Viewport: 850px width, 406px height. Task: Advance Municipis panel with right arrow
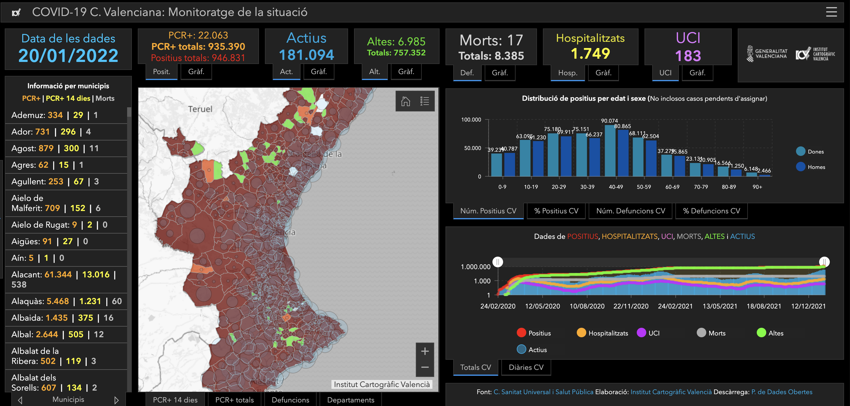pyautogui.click(x=116, y=400)
